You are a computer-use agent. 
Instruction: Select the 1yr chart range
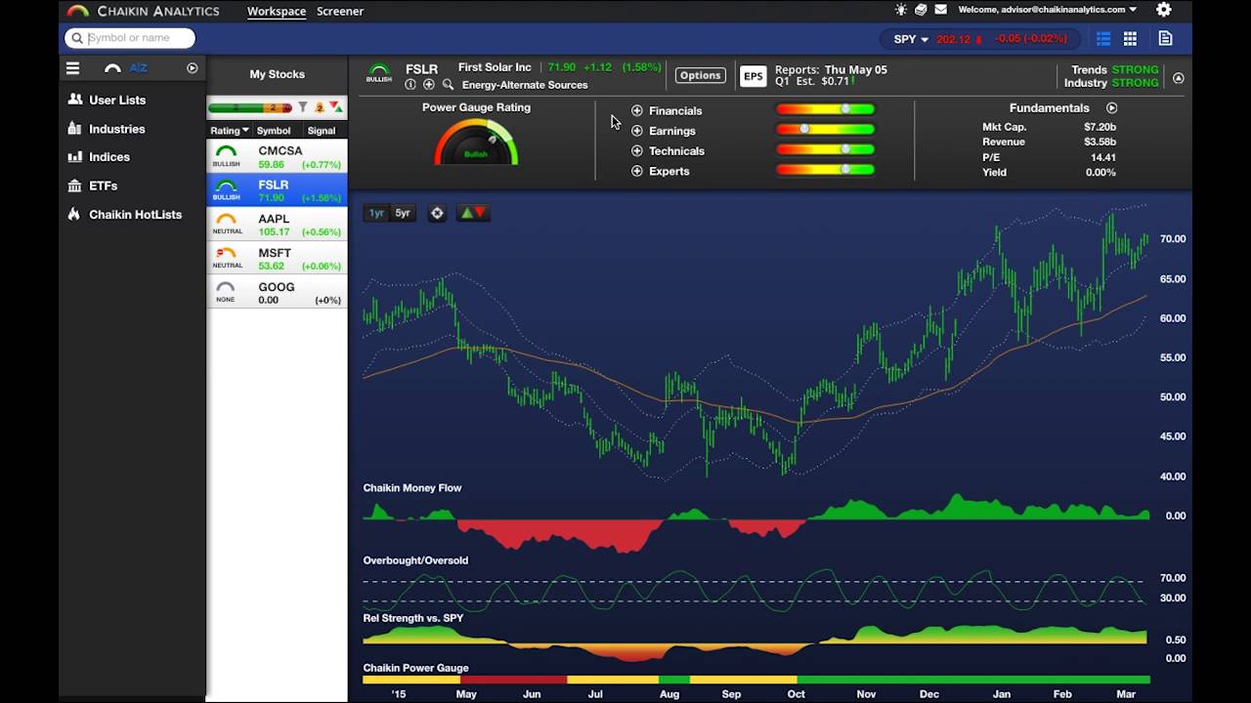coord(376,213)
